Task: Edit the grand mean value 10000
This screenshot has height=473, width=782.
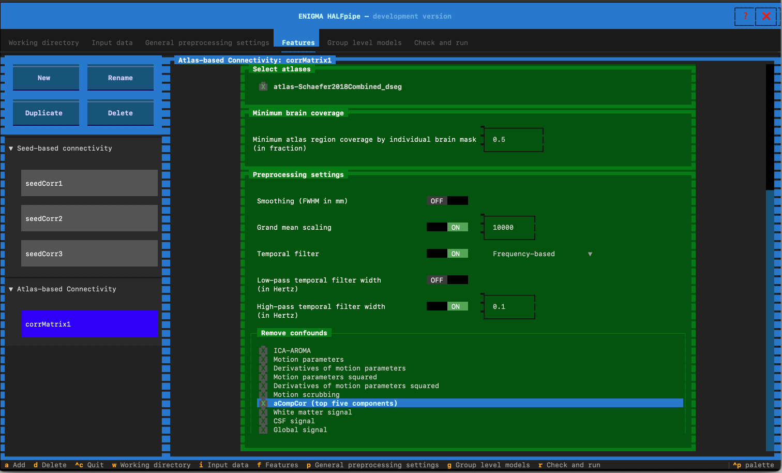Action: pos(509,228)
